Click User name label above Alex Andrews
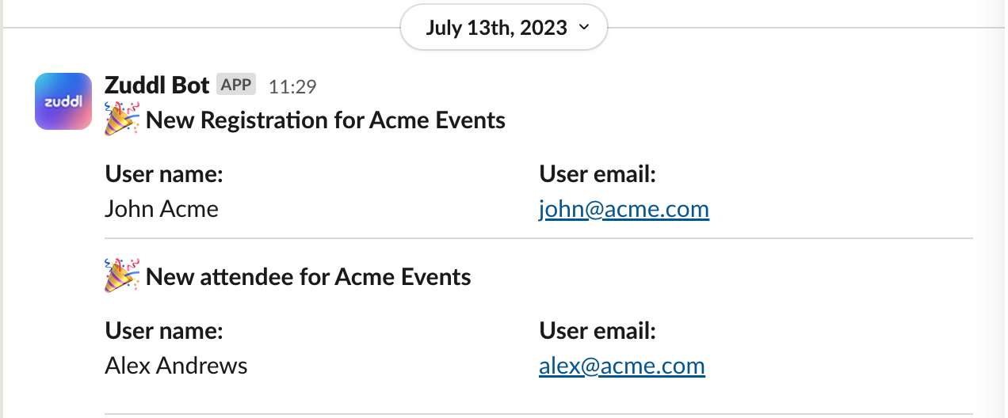1008x418 pixels. click(164, 331)
